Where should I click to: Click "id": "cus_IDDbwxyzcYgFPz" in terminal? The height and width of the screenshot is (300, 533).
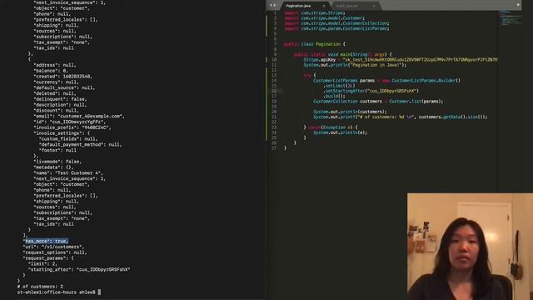70,122
